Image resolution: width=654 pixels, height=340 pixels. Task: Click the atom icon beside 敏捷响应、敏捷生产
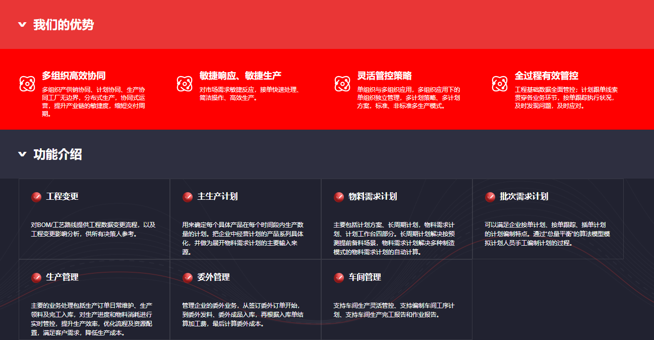click(185, 84)
